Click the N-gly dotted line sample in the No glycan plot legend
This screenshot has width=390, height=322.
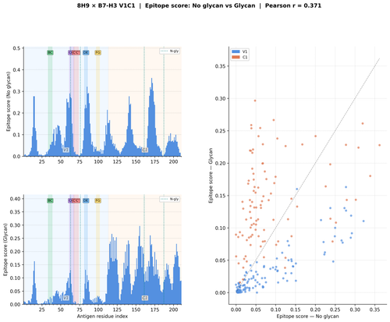(165, 51)
